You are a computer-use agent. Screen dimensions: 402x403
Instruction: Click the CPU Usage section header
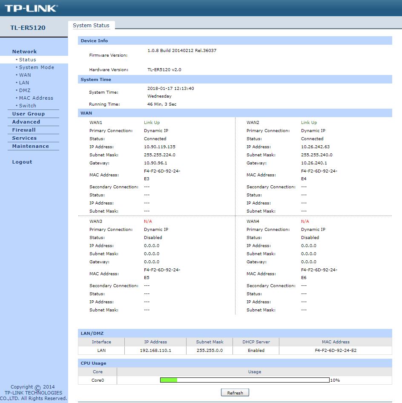[x=235, y=363]
